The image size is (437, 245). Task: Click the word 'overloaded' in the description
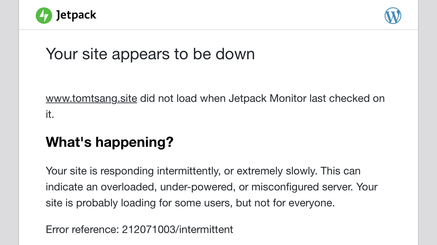point(128,187)
